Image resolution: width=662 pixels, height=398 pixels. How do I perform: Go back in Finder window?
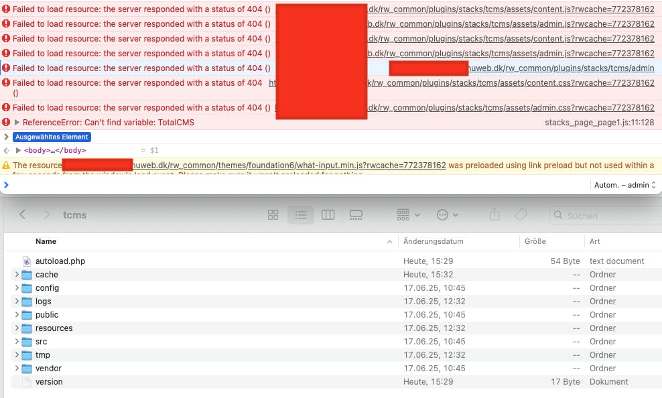[x=22, y=215]
